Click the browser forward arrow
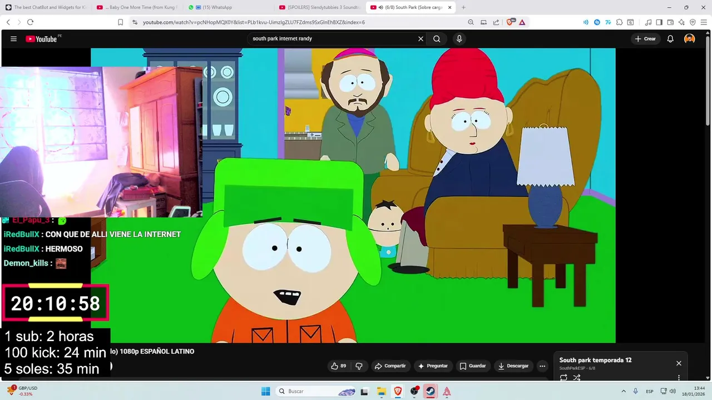This screenshot has width=712, height=400. pyautogui.click(x=19, y=22)
